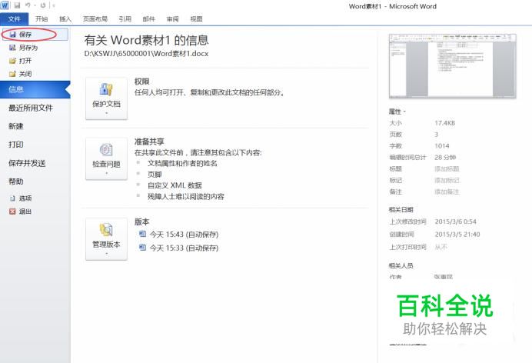Click the word count value 1014
532x363 pixels.
[x=442, y=146]
